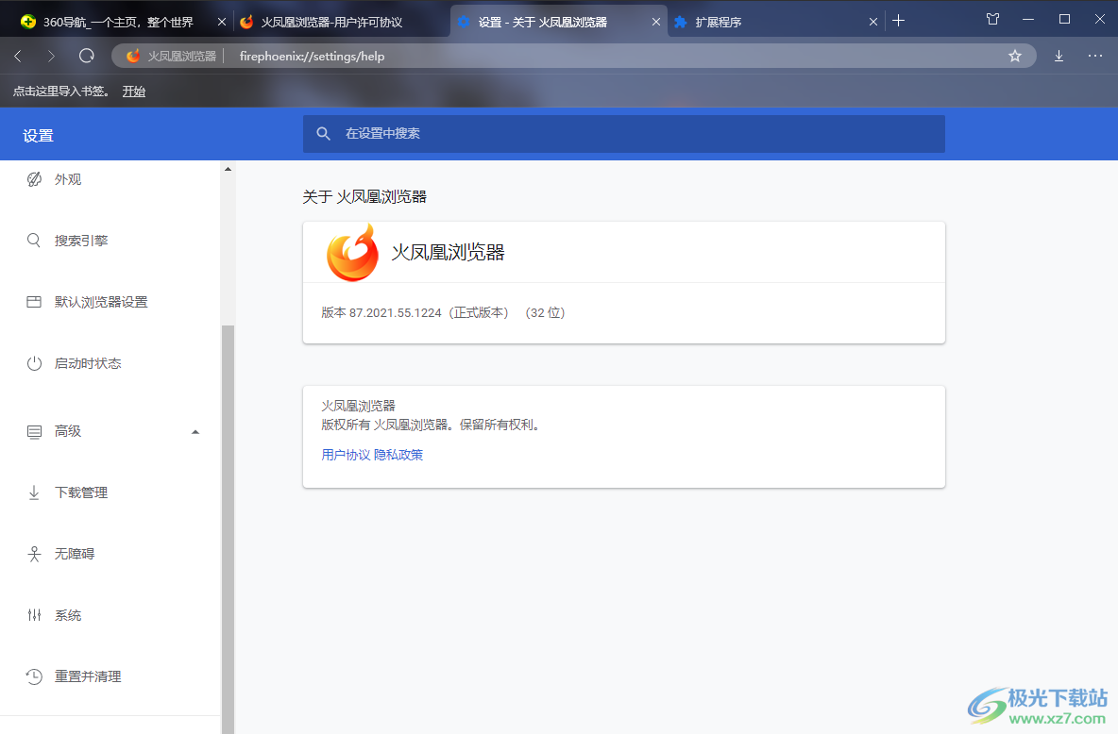
Task: Close the 设置 - 关于 tab
Action: [x=656, y=22]
